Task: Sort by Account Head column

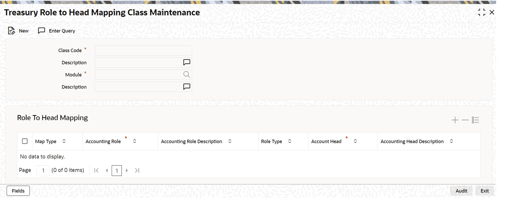Action: click(x=355, y=141)
